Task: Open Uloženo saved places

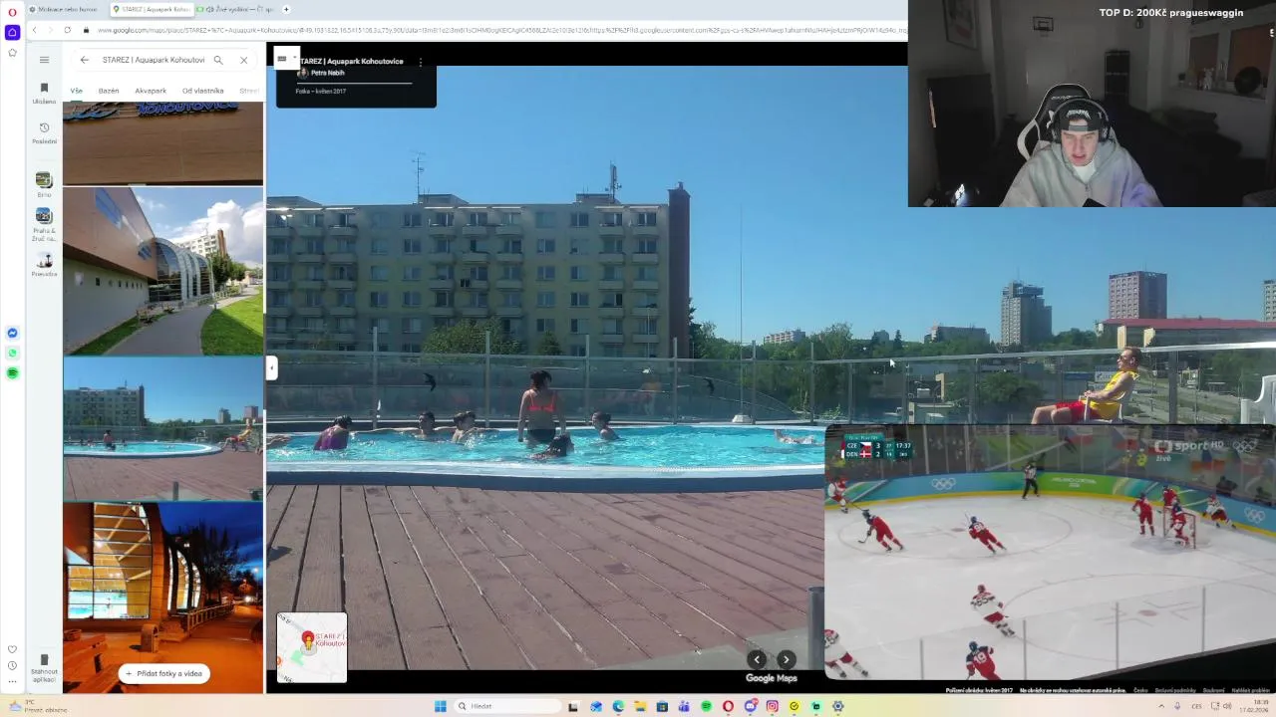Action: point(44,94)
